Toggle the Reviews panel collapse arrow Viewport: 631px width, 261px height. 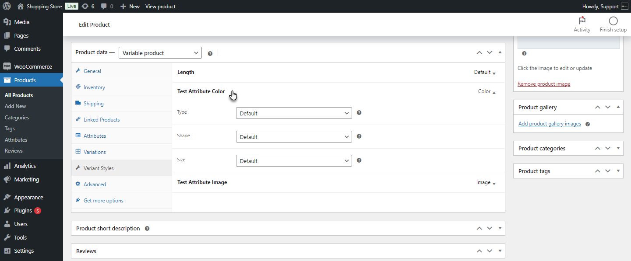[500, 251]
